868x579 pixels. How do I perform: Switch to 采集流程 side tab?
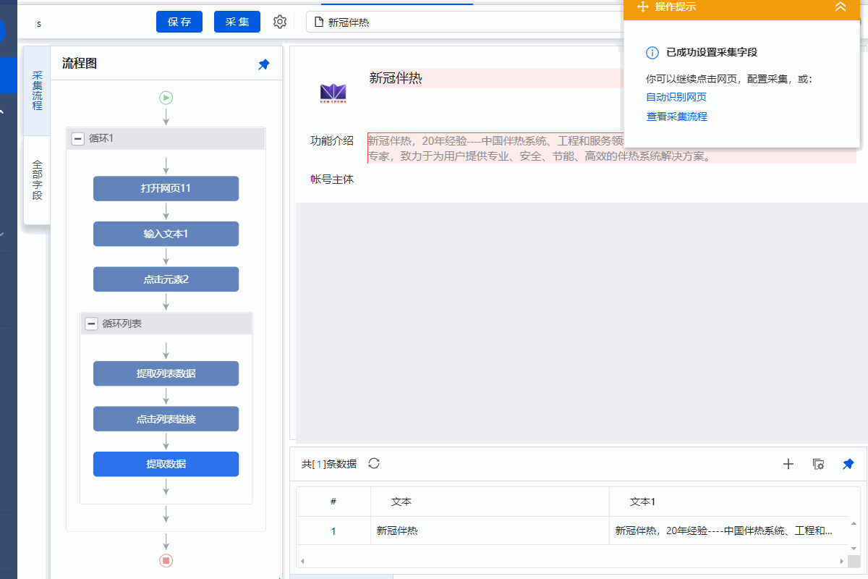(x=37, y=90)
